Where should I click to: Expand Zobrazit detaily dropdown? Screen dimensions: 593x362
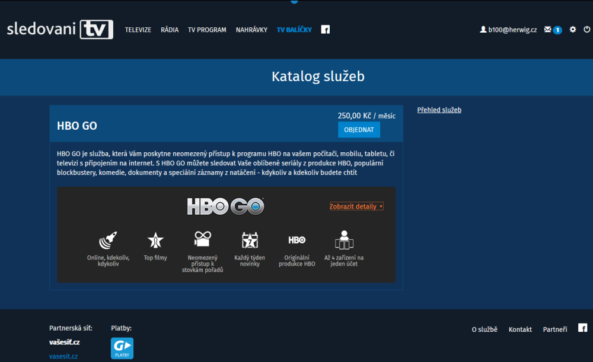point(356,206)
